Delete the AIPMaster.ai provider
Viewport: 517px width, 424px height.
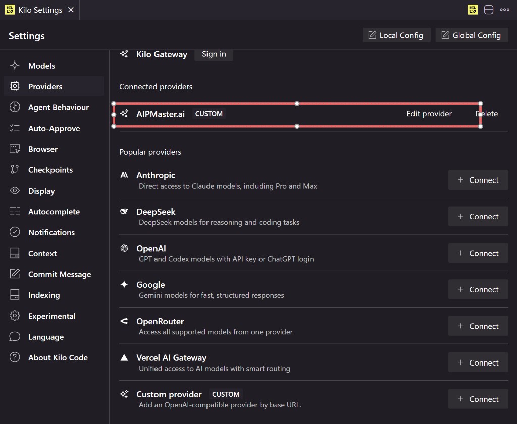487,114
